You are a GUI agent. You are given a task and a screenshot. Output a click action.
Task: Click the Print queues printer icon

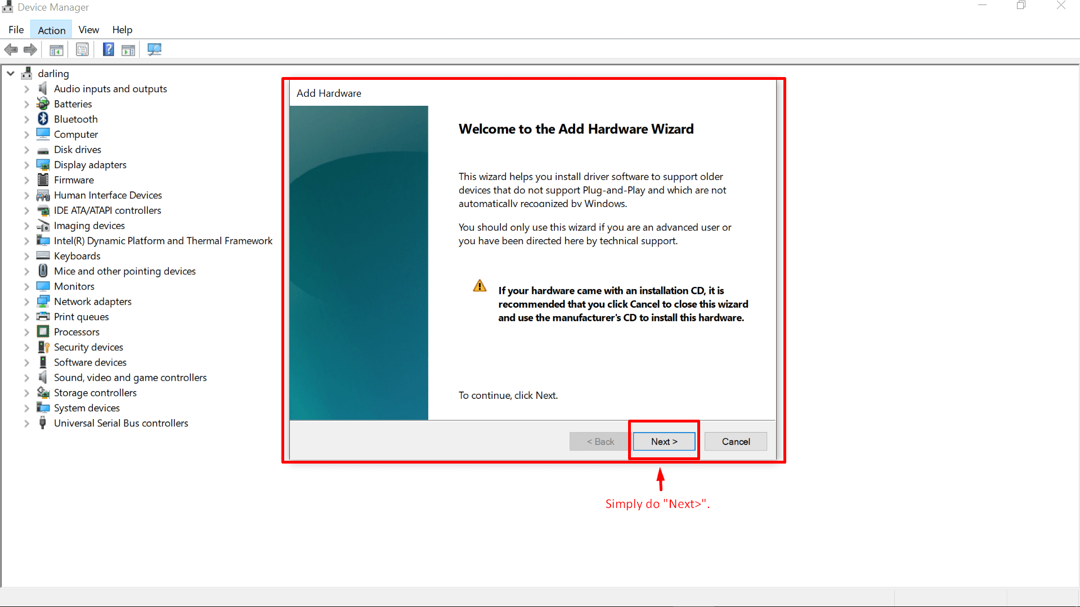pyautogui.click(x=43, y=316)
